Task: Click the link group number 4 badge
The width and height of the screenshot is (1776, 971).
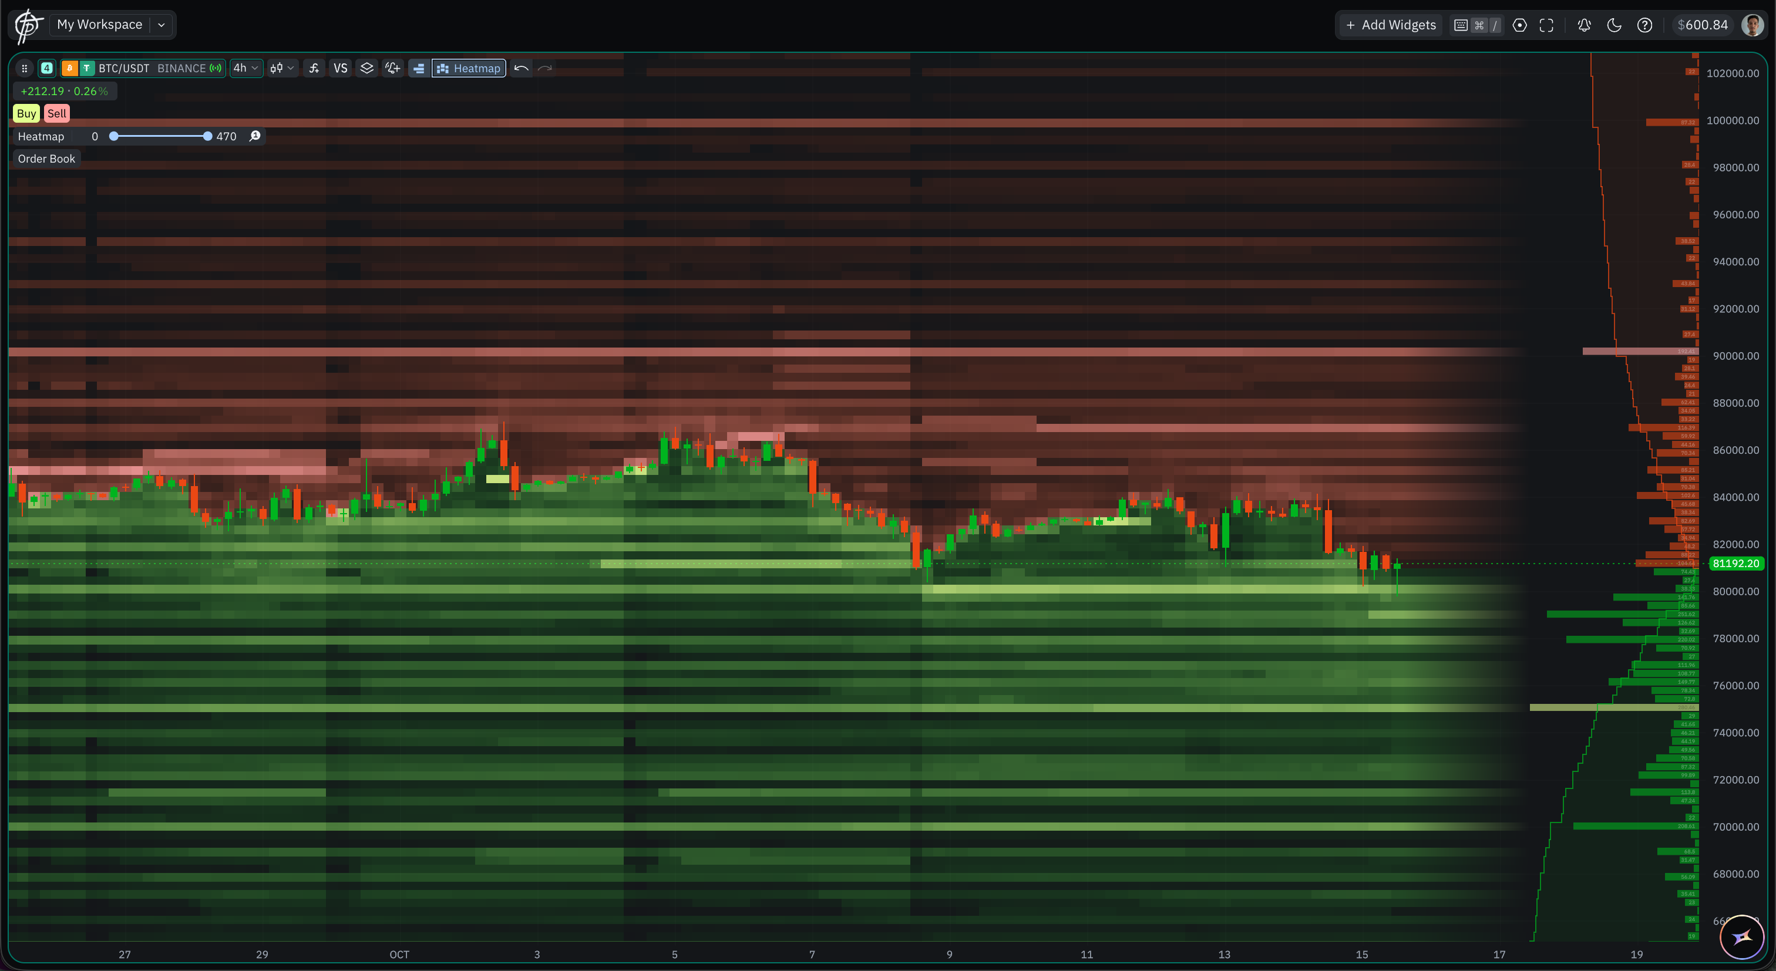Action: (x=47, y=68)
